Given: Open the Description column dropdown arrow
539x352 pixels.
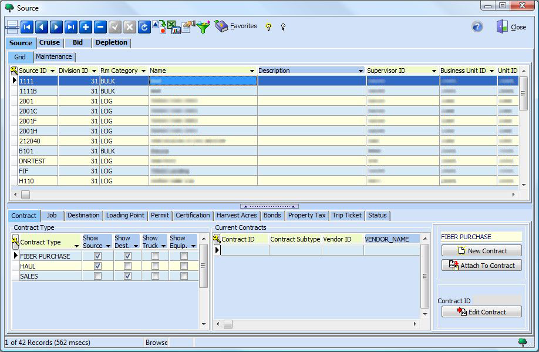Looking at the screenshot, I should (x=361, y=71).
